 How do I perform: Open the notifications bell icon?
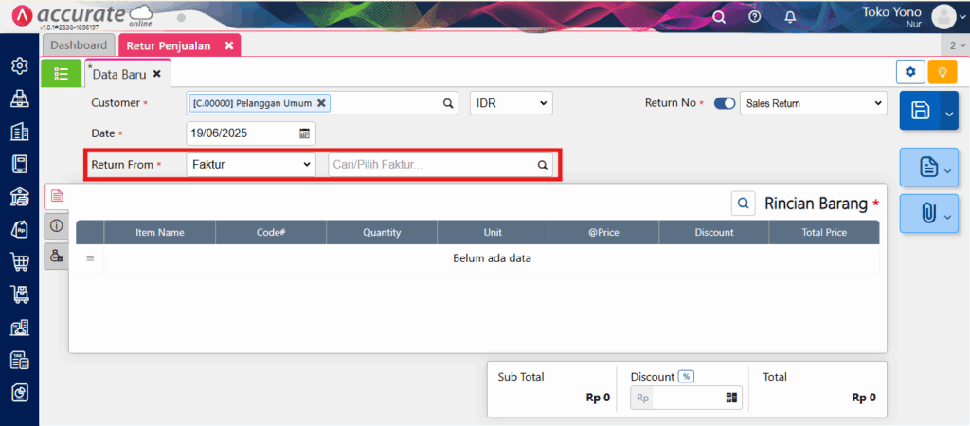pos(790,16)
